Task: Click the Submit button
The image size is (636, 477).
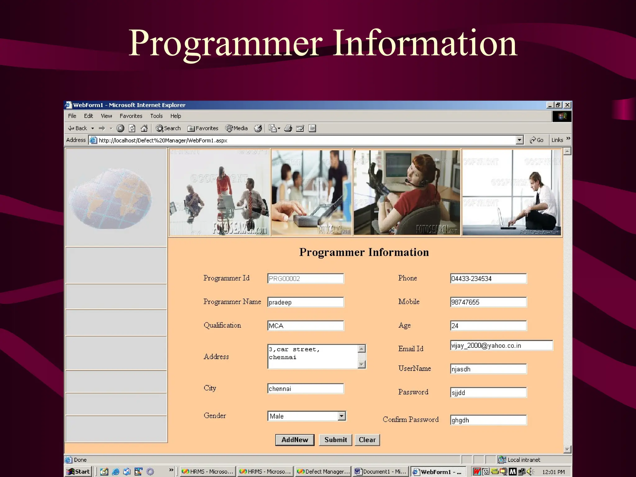Action: pos(335,440)
